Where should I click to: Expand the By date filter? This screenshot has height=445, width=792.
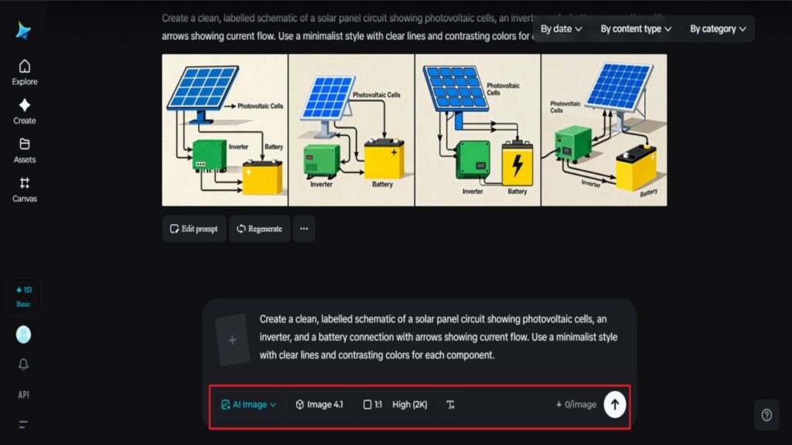coord(561,29)
